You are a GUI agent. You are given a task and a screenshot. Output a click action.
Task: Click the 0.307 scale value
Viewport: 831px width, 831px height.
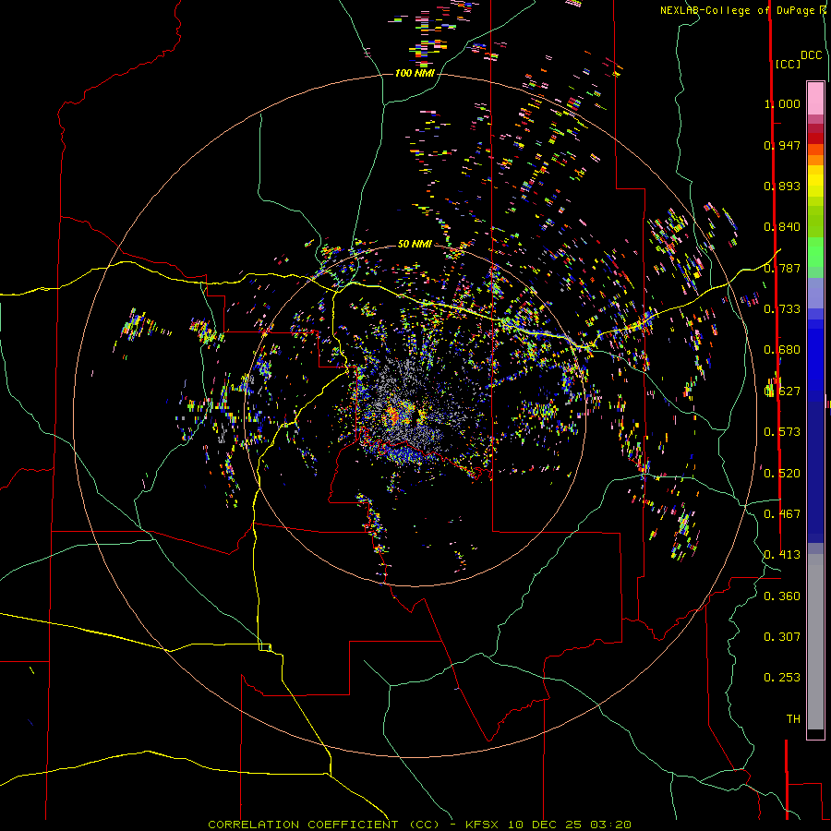pos(782,637)
